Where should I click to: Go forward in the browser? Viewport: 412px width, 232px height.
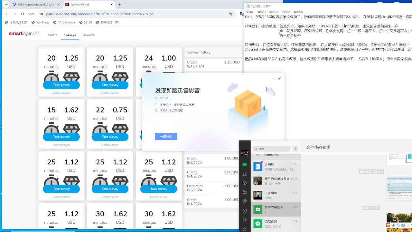coord(14,14)
